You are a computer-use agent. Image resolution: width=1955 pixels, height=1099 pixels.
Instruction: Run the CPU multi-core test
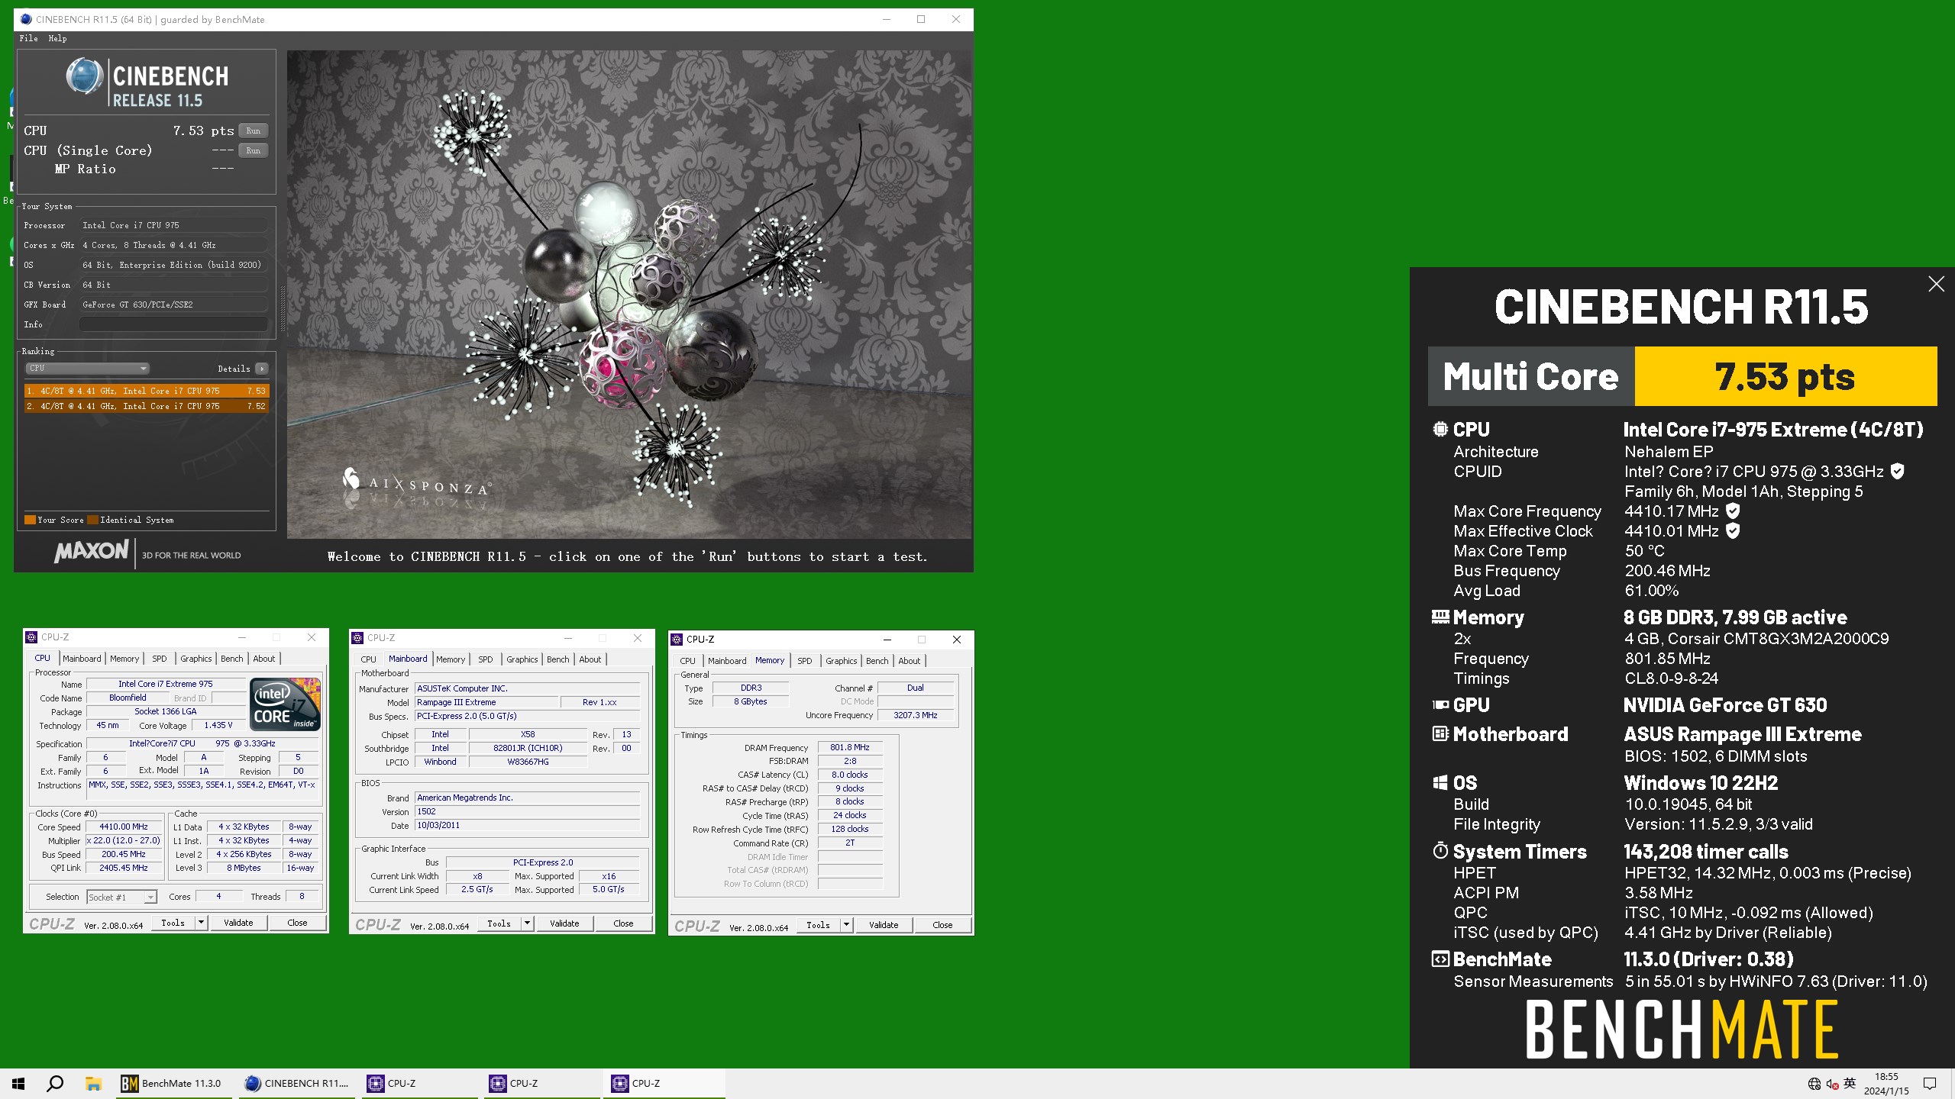(253, 131)
